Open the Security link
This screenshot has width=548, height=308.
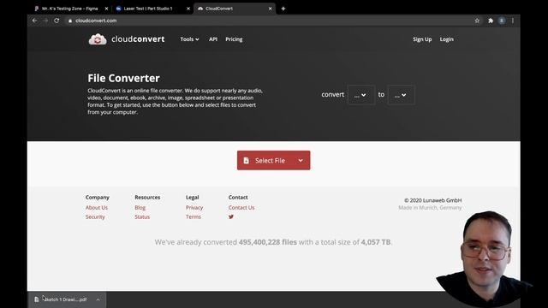click(x=95, y=216)
